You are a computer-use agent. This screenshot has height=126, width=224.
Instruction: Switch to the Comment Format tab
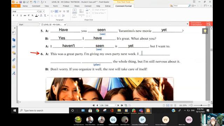(x=124, y=6)
